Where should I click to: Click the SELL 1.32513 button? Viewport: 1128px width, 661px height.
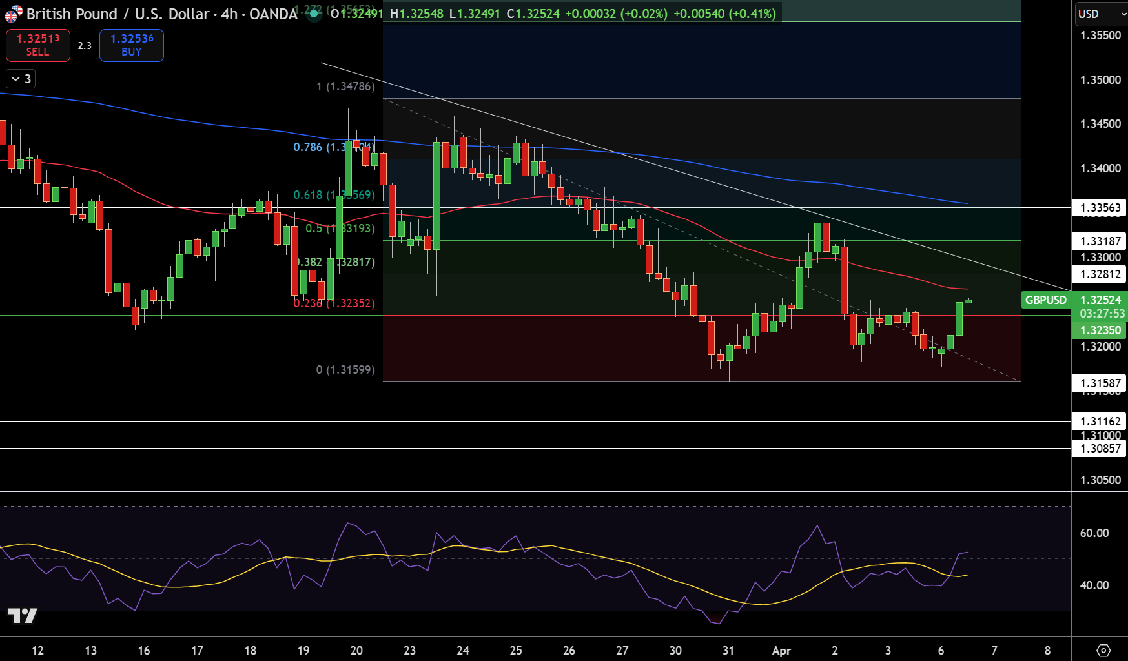38,45
